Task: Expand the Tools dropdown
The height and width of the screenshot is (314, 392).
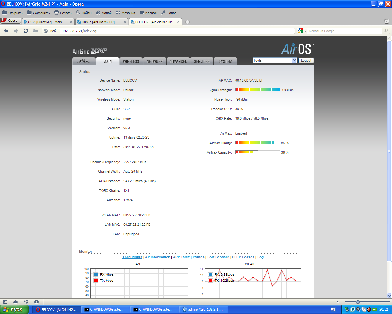Action: [275, 60]
